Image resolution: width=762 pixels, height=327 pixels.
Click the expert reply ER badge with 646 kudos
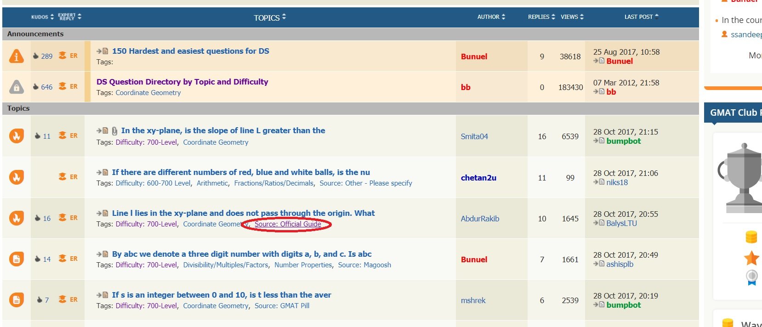click(68, 86)
